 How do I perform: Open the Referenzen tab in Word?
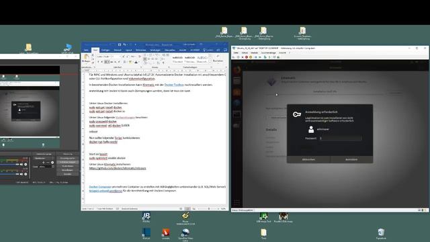point(141,50)
